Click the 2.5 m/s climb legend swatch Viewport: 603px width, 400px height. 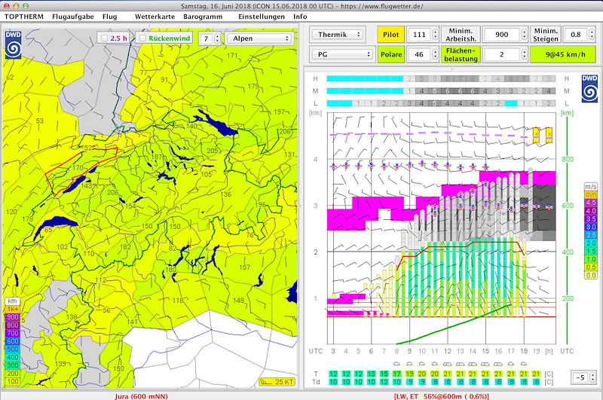tap(591, 235)
